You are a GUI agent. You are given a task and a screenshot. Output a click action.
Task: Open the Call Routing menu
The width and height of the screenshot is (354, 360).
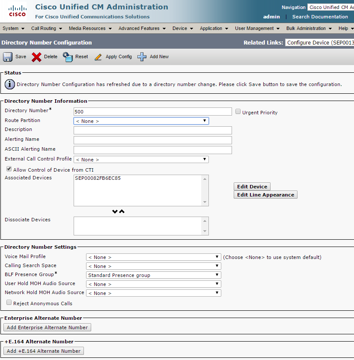coord(46,29)
